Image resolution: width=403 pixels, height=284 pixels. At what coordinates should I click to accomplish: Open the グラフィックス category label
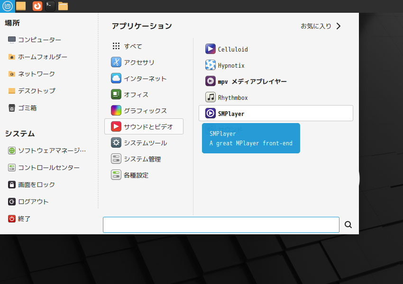click(x=145, y=111)
